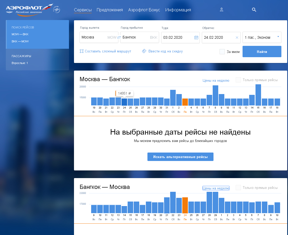
Task: Click the Aeroflot logo
Action: pos(29,10)
